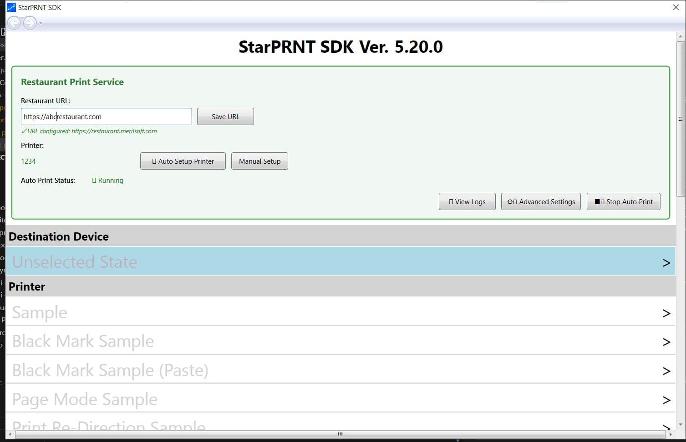Click the vertical scrollbar thumb

pos(681,119)
